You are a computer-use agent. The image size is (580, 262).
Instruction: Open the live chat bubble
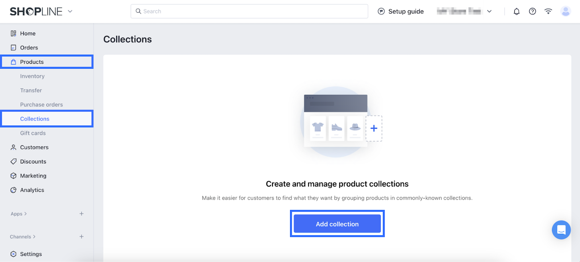tap(561, 230)
